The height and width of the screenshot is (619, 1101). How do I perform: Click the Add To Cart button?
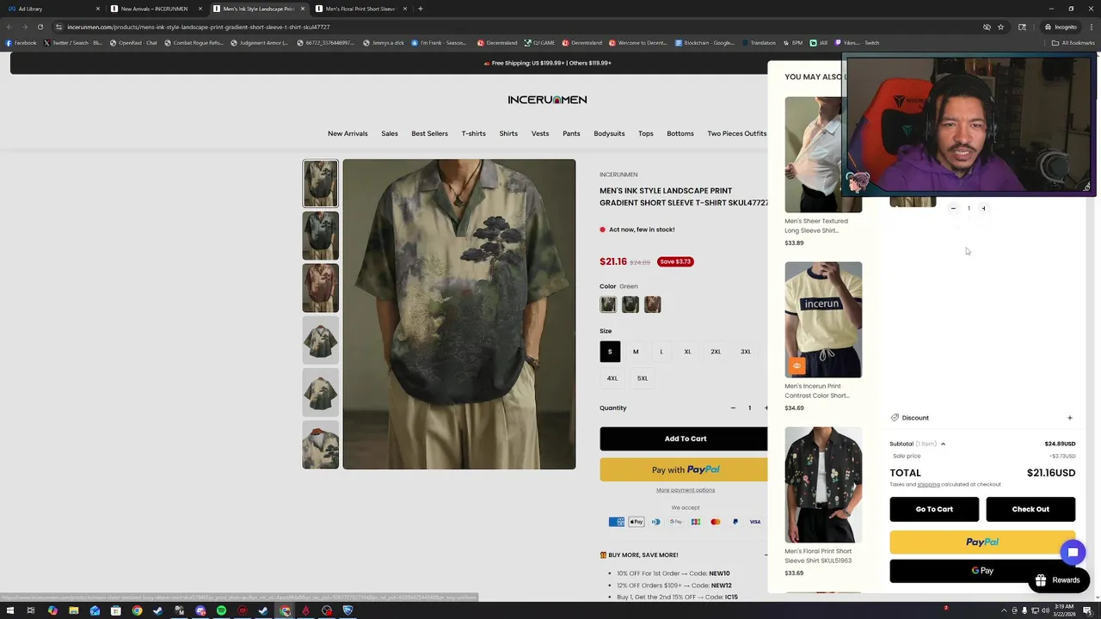685,438
